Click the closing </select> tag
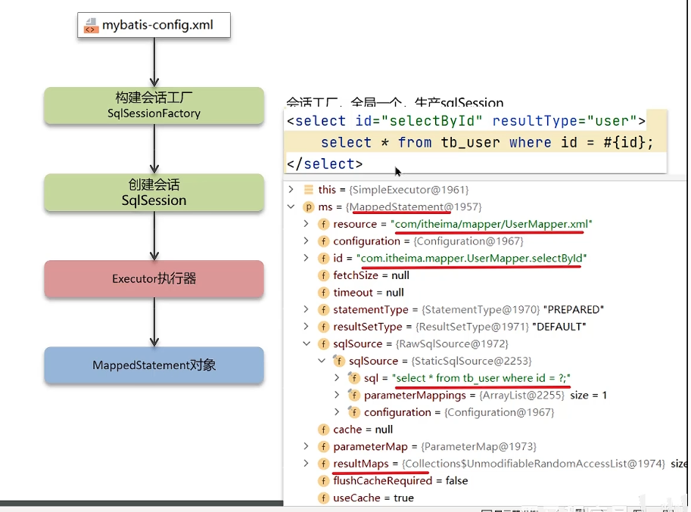This screenshot has width=691, height=512. pos(325,164)
